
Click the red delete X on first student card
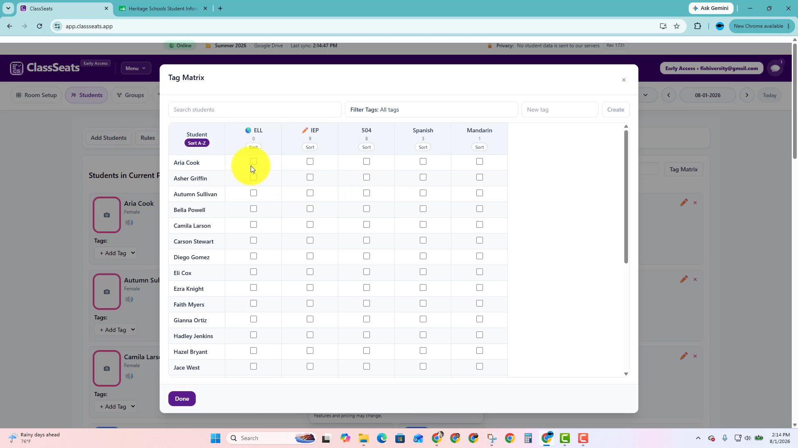pos(695,203)
